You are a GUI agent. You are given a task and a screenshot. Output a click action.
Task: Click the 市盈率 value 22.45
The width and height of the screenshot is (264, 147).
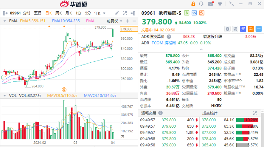click(258, 74)
